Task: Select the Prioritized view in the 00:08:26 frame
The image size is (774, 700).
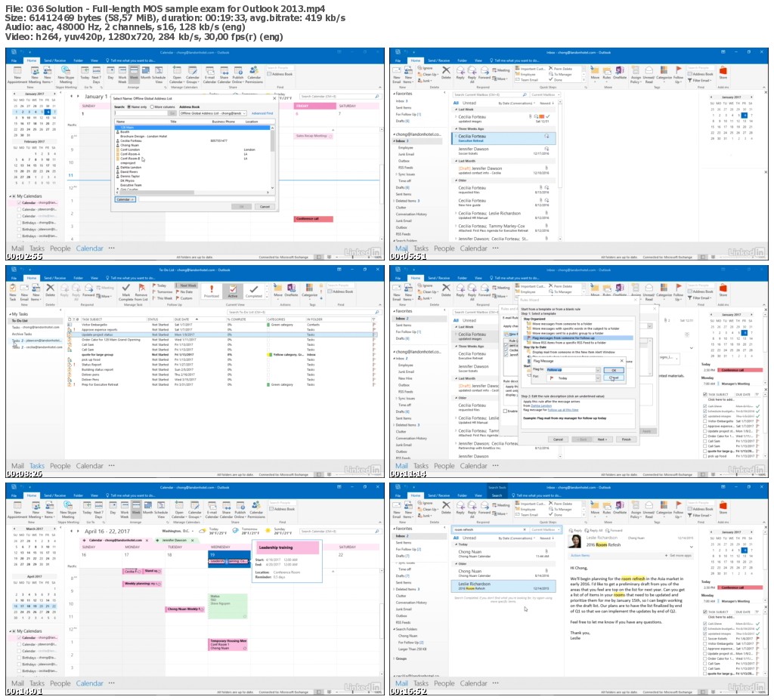Action: [x=212, y=291]
